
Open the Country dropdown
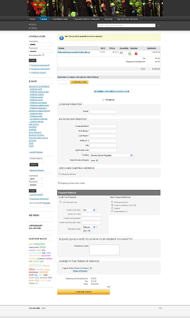(111, 155)
